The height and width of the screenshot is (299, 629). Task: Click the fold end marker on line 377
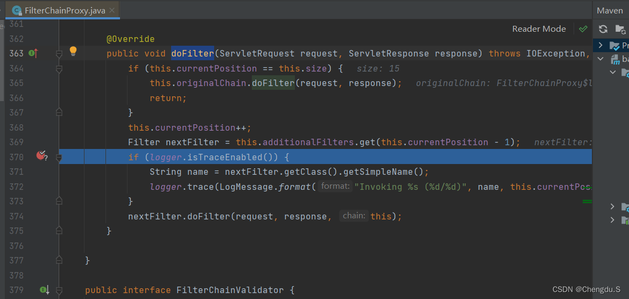point(59,260)
